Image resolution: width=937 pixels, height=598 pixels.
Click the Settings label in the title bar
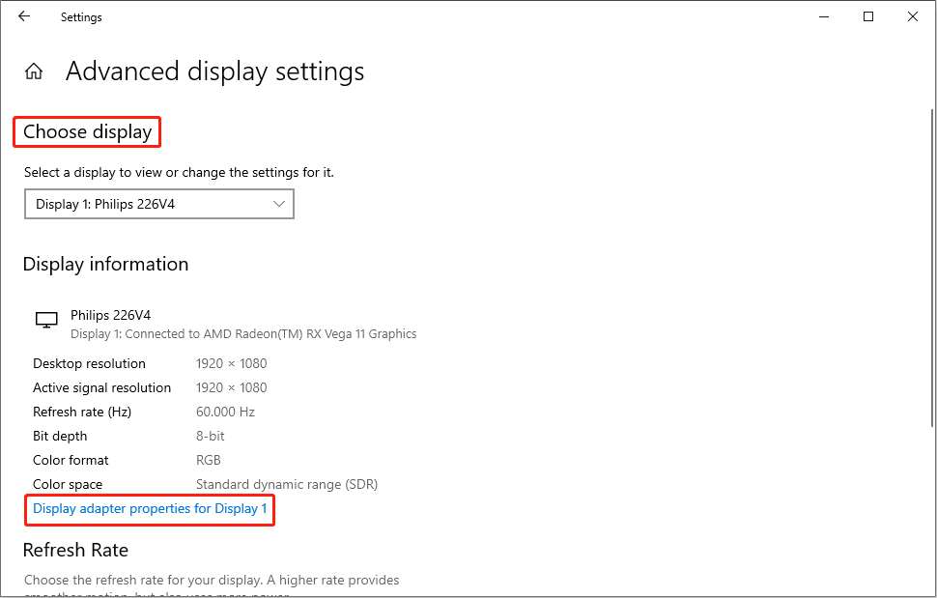80,16
